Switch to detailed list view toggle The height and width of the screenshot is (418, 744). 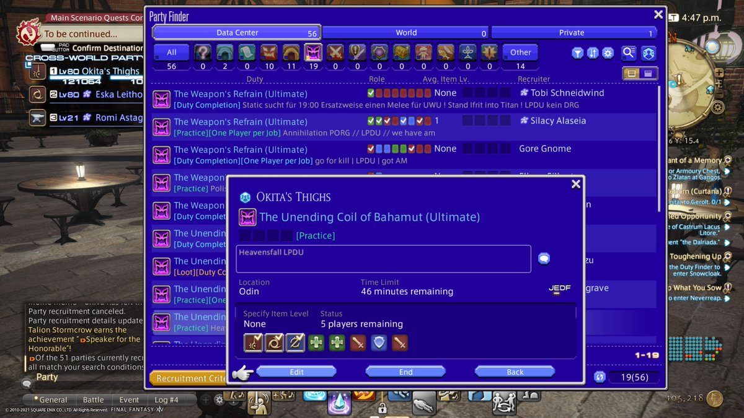click(631, 74)
